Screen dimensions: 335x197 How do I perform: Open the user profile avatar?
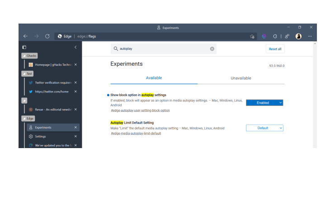point(298,36)
